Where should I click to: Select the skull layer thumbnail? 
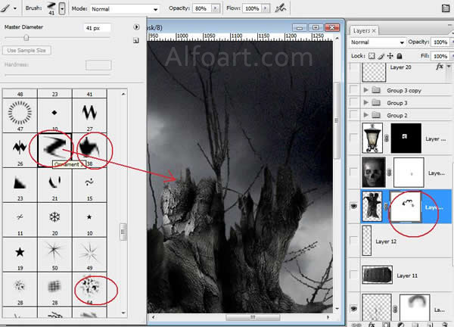pyautogui.click(x=374, y=173)
